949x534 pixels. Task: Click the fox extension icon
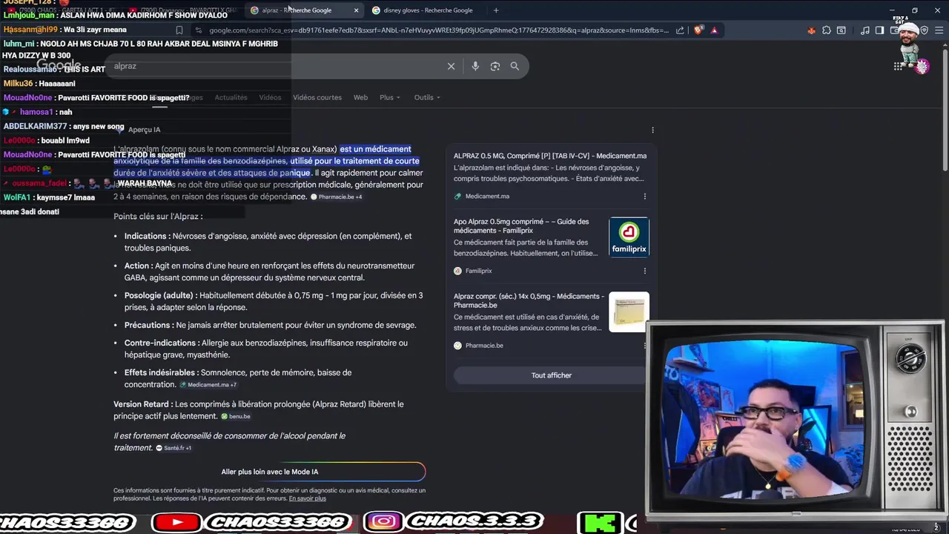(811, 30)
